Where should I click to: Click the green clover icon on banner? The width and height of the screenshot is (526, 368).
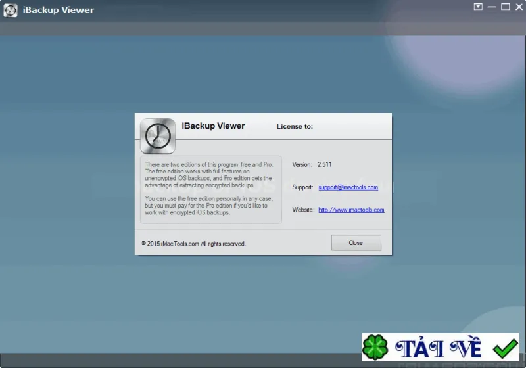point(375,347)
